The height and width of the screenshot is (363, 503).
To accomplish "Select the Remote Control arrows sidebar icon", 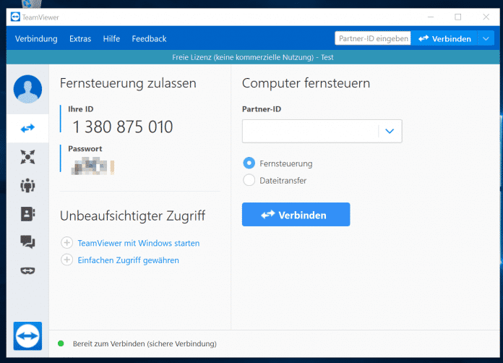I will coord(27,128).
